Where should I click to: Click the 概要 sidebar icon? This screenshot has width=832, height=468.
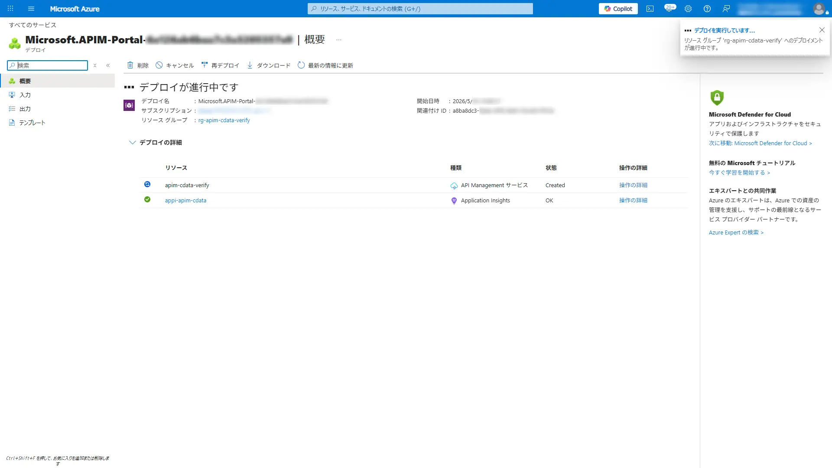pyautogui.click(x=12, y=81)
